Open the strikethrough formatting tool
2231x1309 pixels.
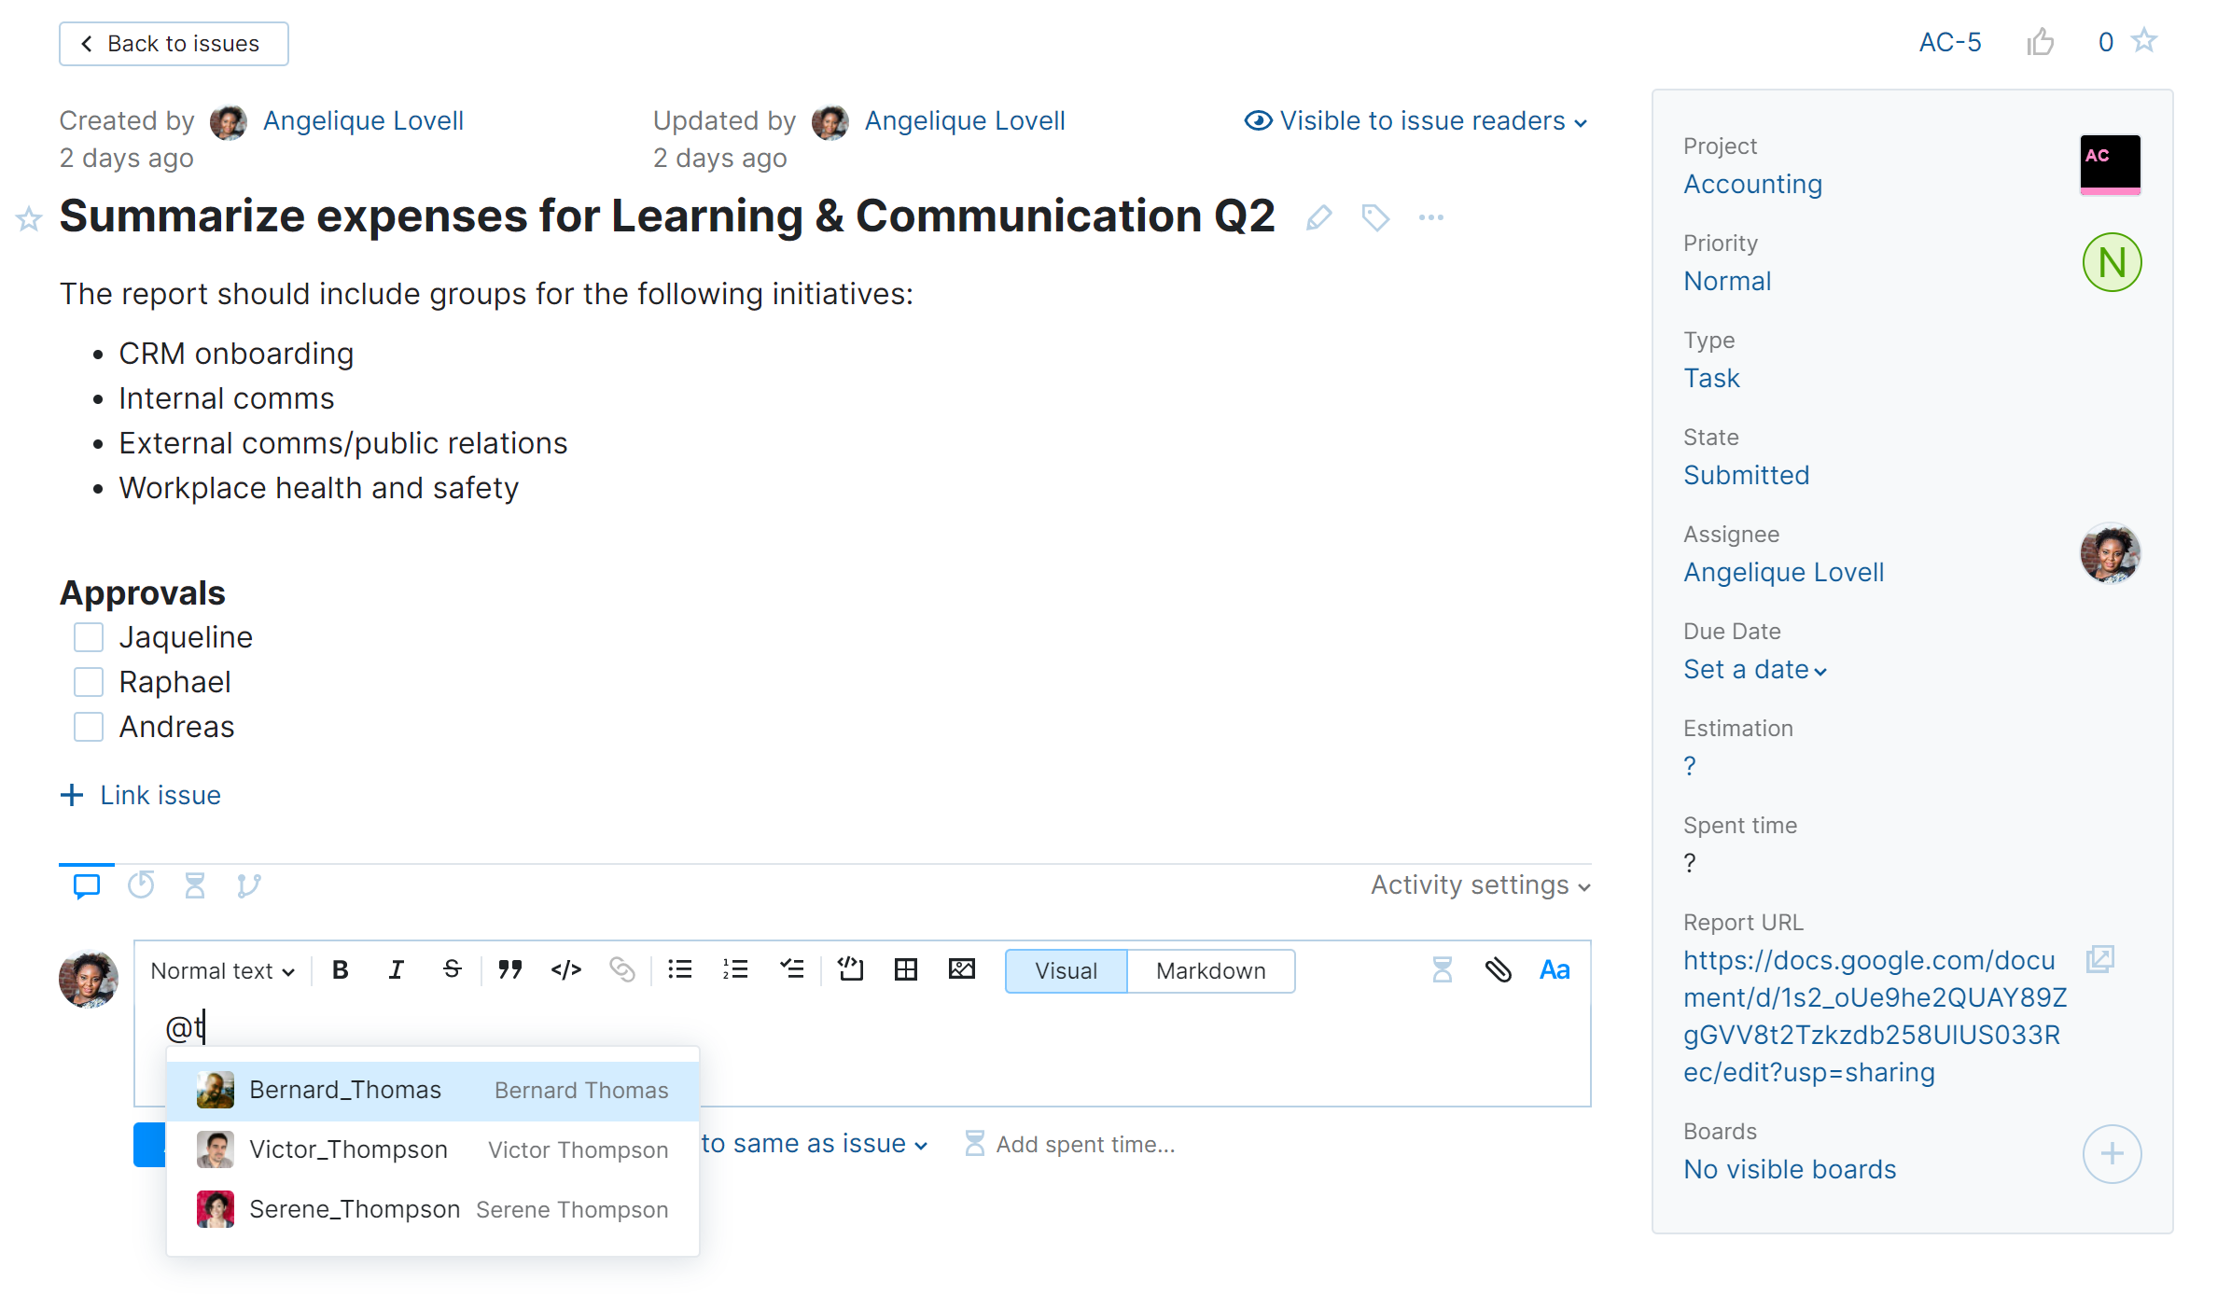click(452, 970)
